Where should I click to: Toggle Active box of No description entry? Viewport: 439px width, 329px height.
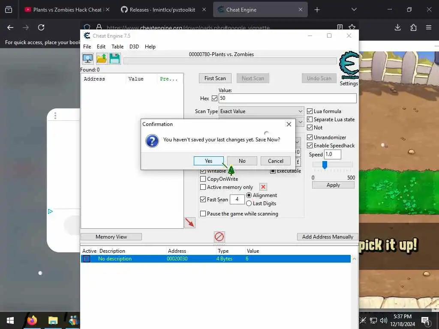click(87, 258)
